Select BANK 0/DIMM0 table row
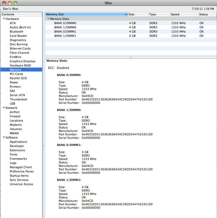Image resolution: width=217 pixels, height=218 pixels. point(131,23)
